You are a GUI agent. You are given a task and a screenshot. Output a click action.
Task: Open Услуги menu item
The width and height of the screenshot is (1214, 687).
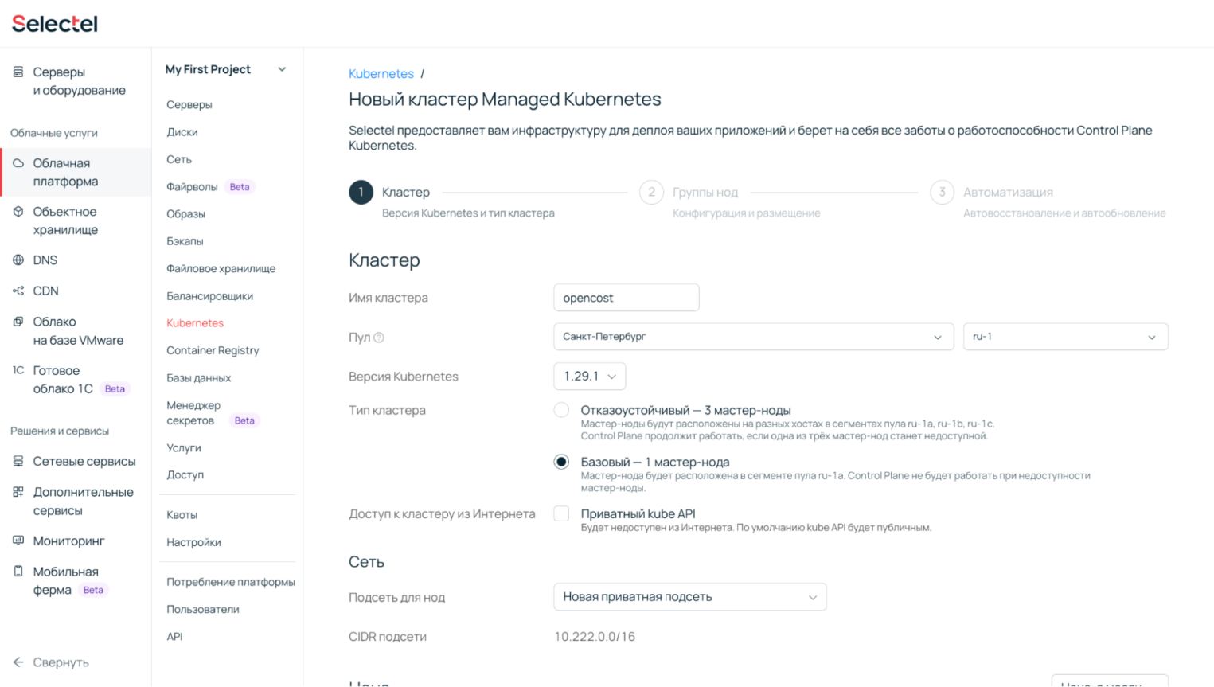184,448
